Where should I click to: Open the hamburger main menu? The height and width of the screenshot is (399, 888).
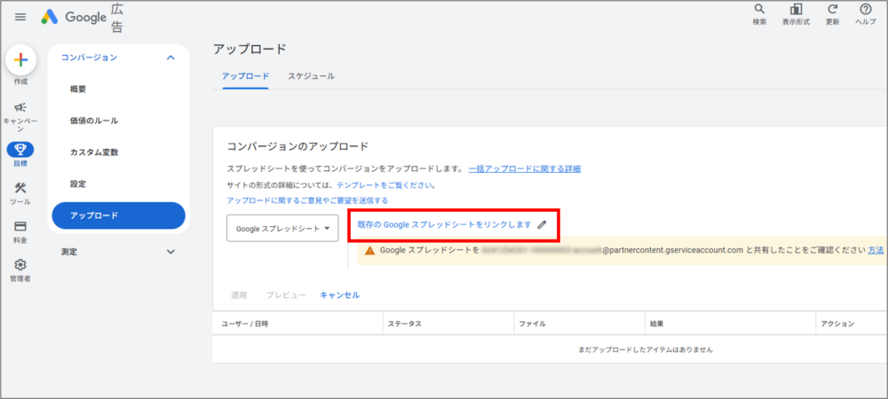20,17
